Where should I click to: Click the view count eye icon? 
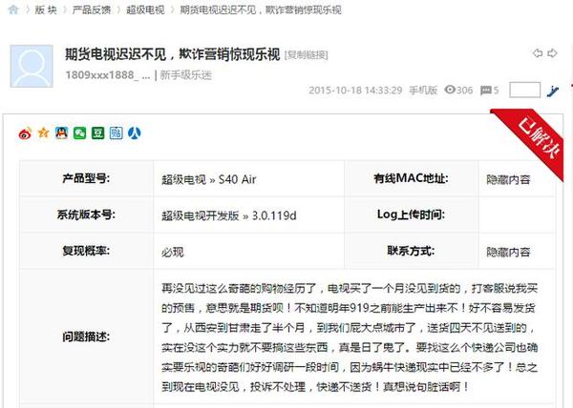[450, 90]
